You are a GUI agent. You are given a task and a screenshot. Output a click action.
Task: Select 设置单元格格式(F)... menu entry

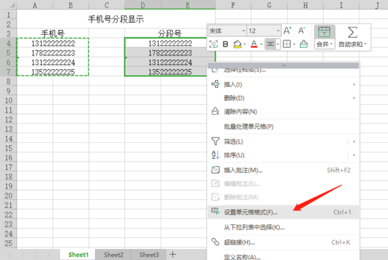click(x=283, y=212)
